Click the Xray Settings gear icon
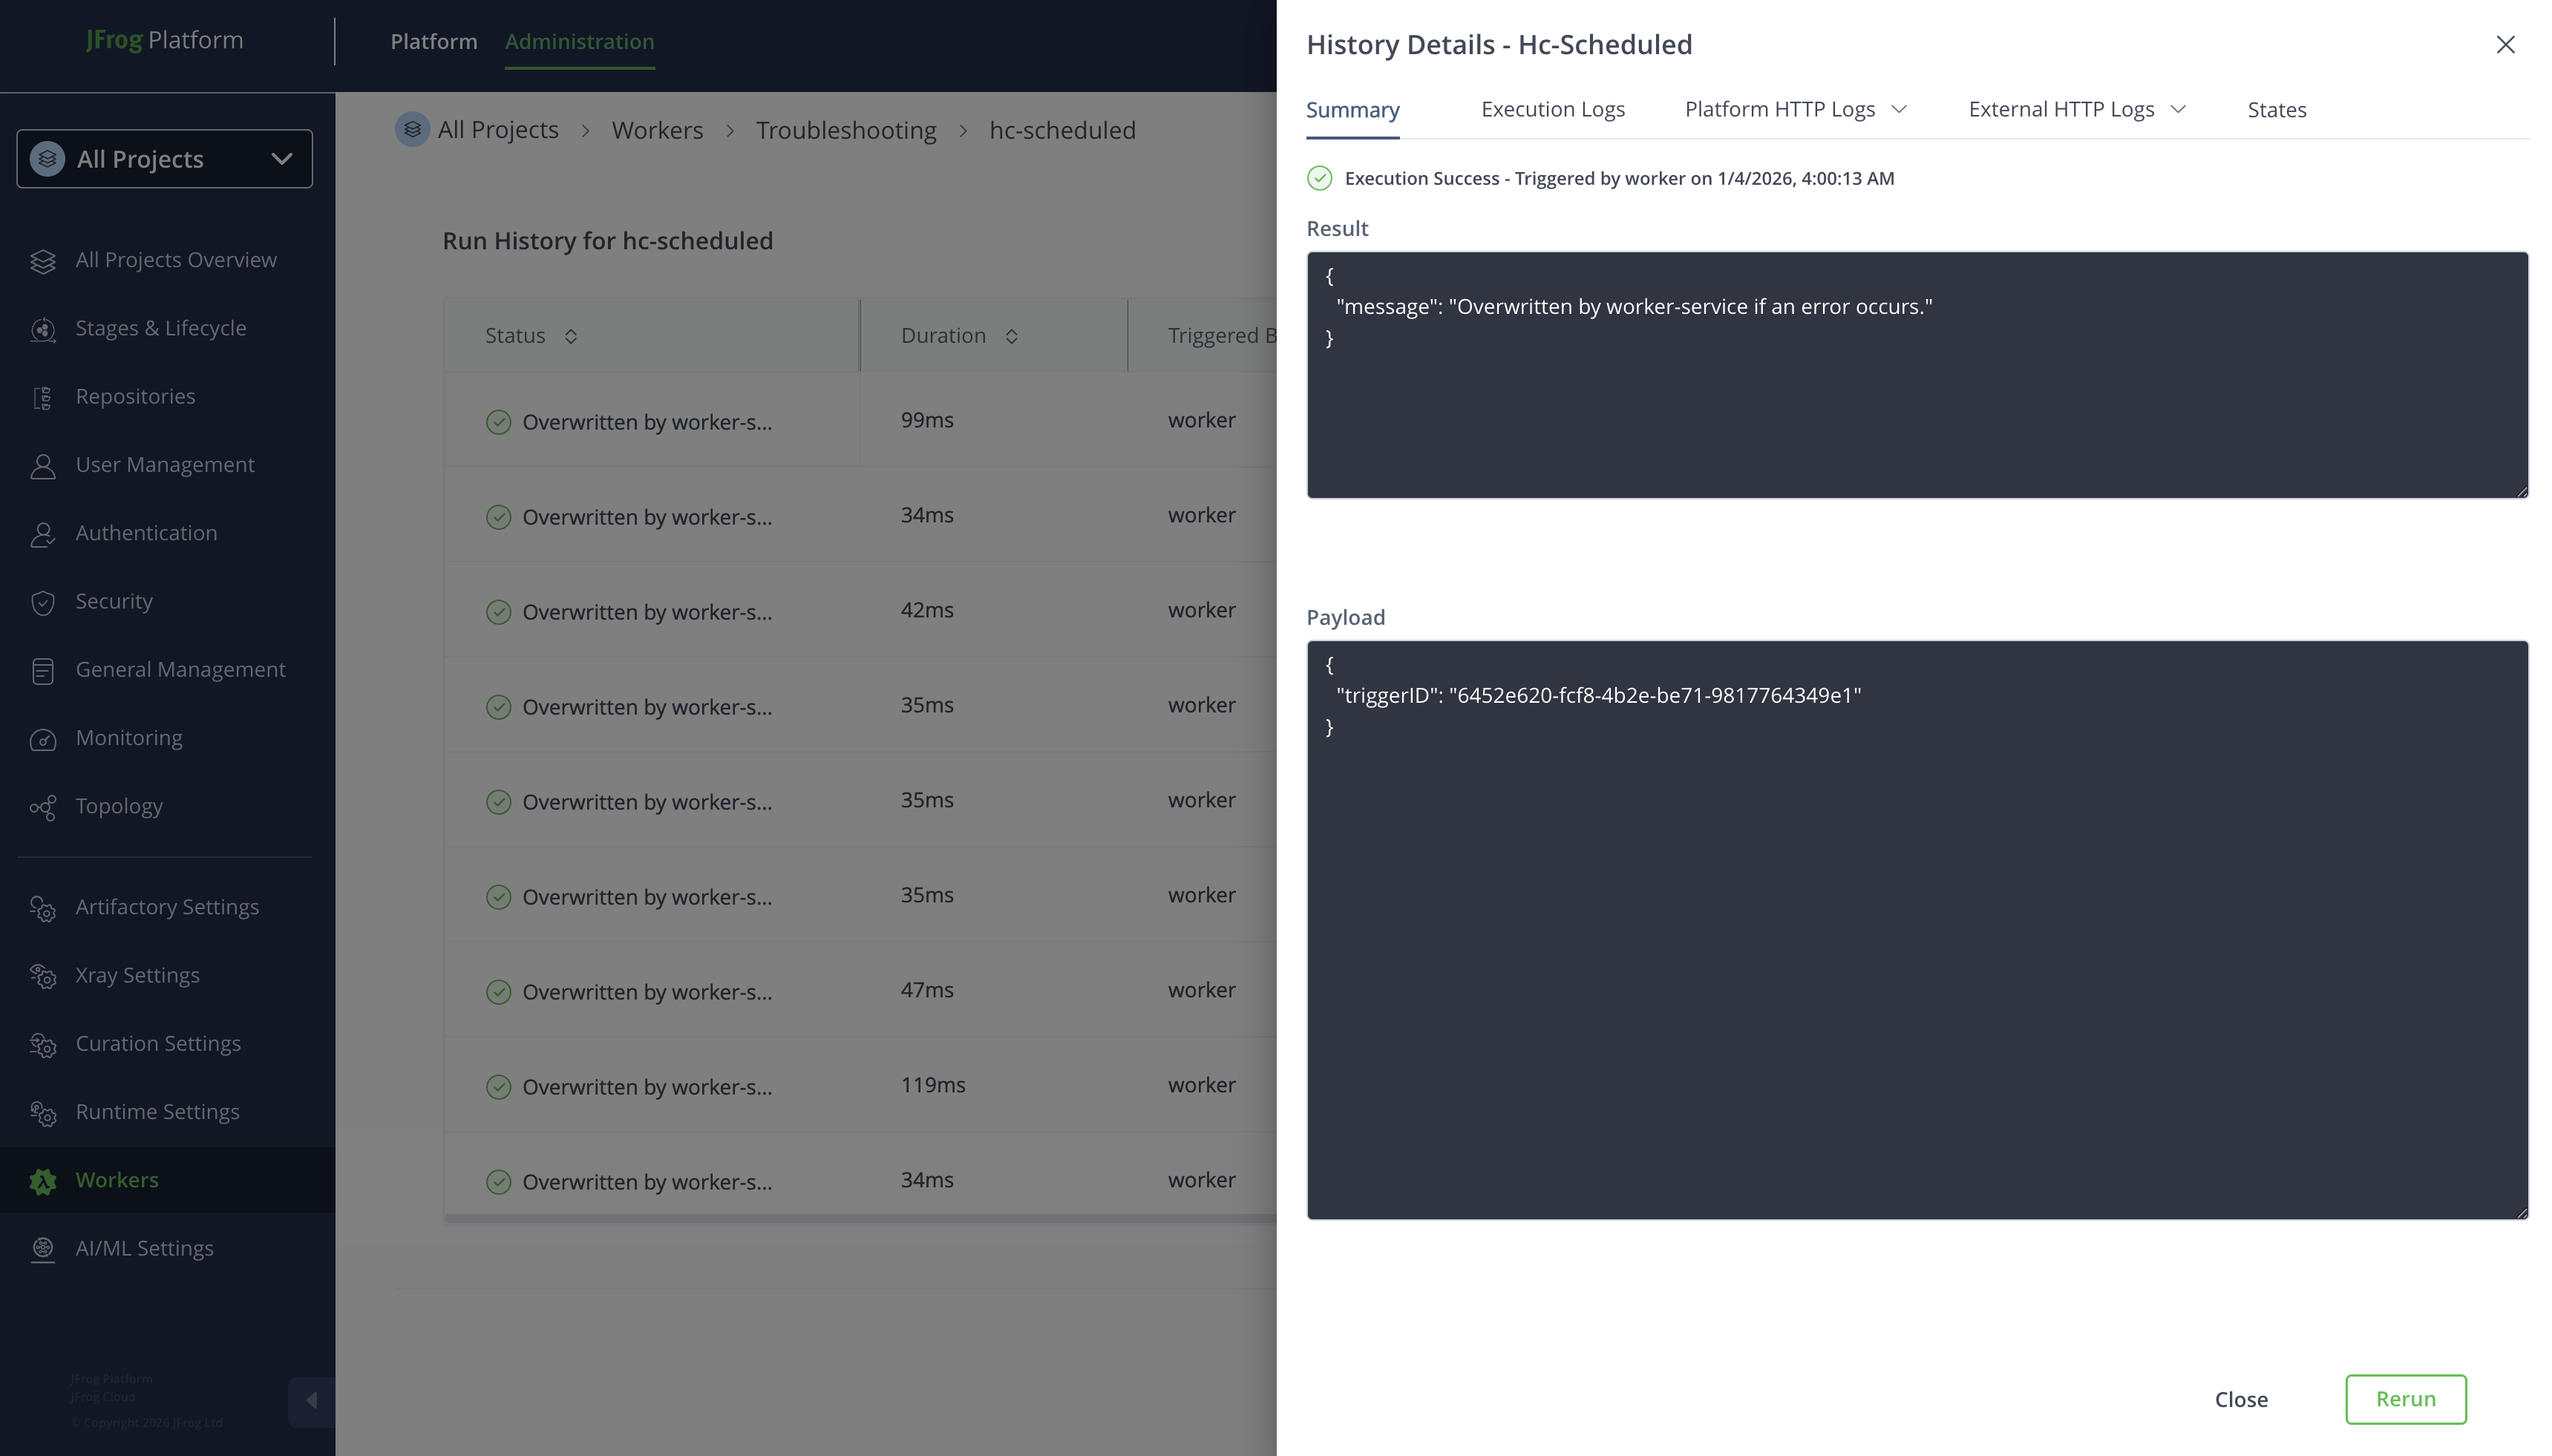This screenshot has width=2552, height=1456. [x=42, y=976]
